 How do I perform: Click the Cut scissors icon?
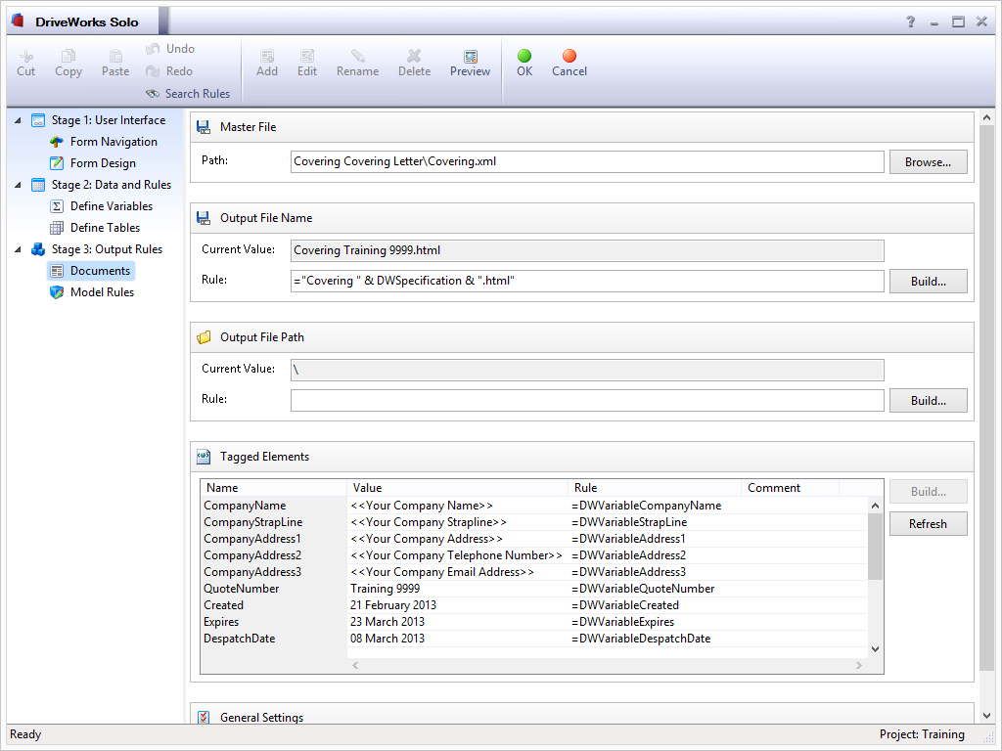click(x=26, y=56)
